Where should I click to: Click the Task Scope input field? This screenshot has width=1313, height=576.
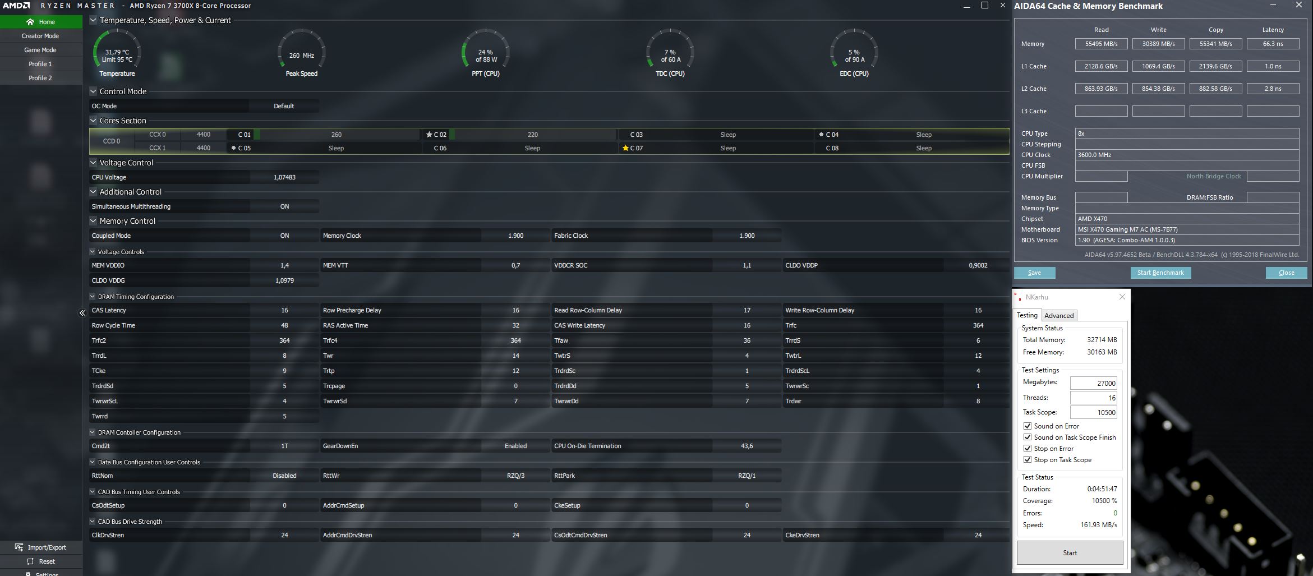click(1094, 412)
